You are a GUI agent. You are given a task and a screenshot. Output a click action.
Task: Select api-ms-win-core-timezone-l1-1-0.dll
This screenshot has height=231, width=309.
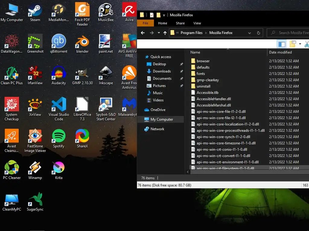coord(226,143)
